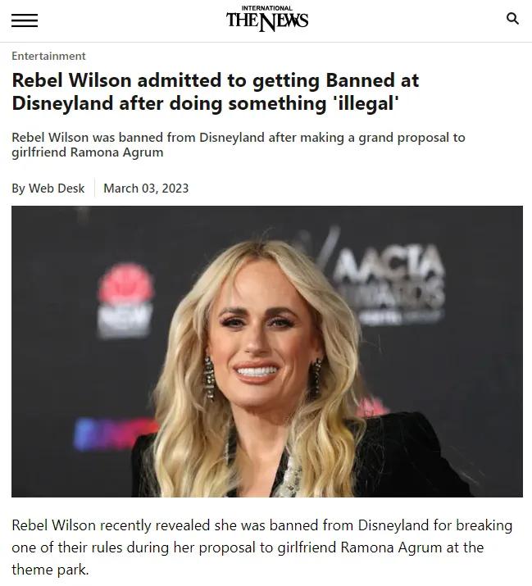Open the hamburger navigation menu
532x586 pixels.
25,20
